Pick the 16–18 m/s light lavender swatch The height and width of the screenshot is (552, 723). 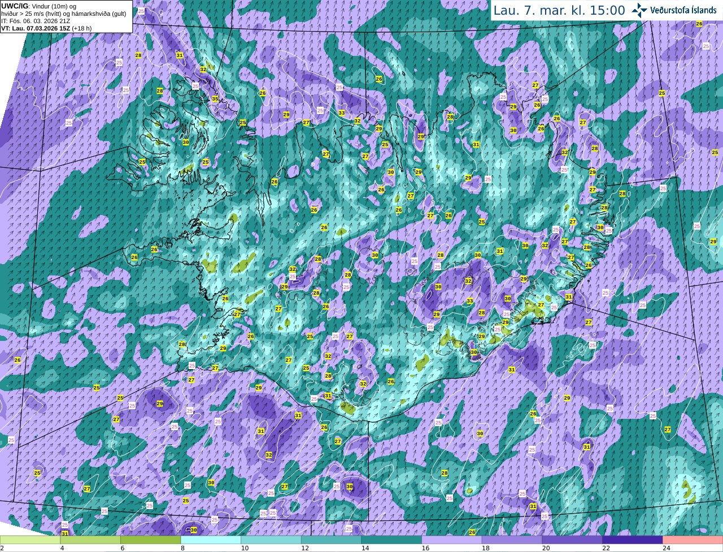[452, 540]
